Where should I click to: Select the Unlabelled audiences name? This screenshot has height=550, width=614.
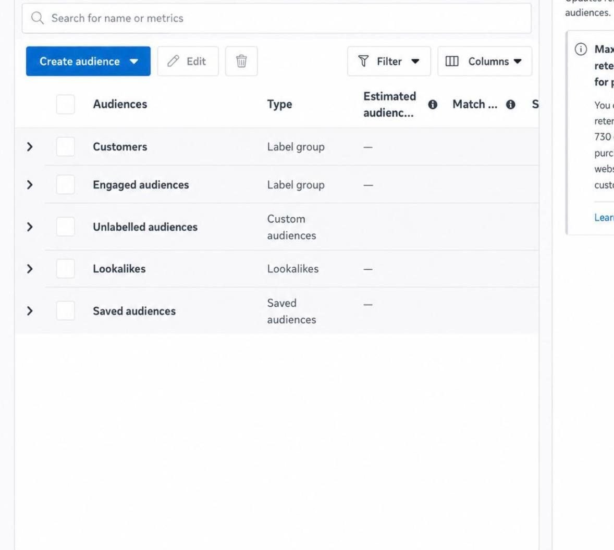[145, 227]
